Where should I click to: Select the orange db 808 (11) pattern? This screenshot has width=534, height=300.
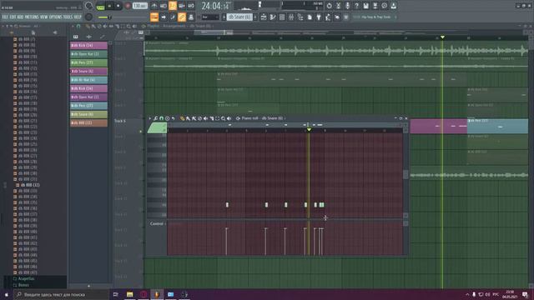88,122
